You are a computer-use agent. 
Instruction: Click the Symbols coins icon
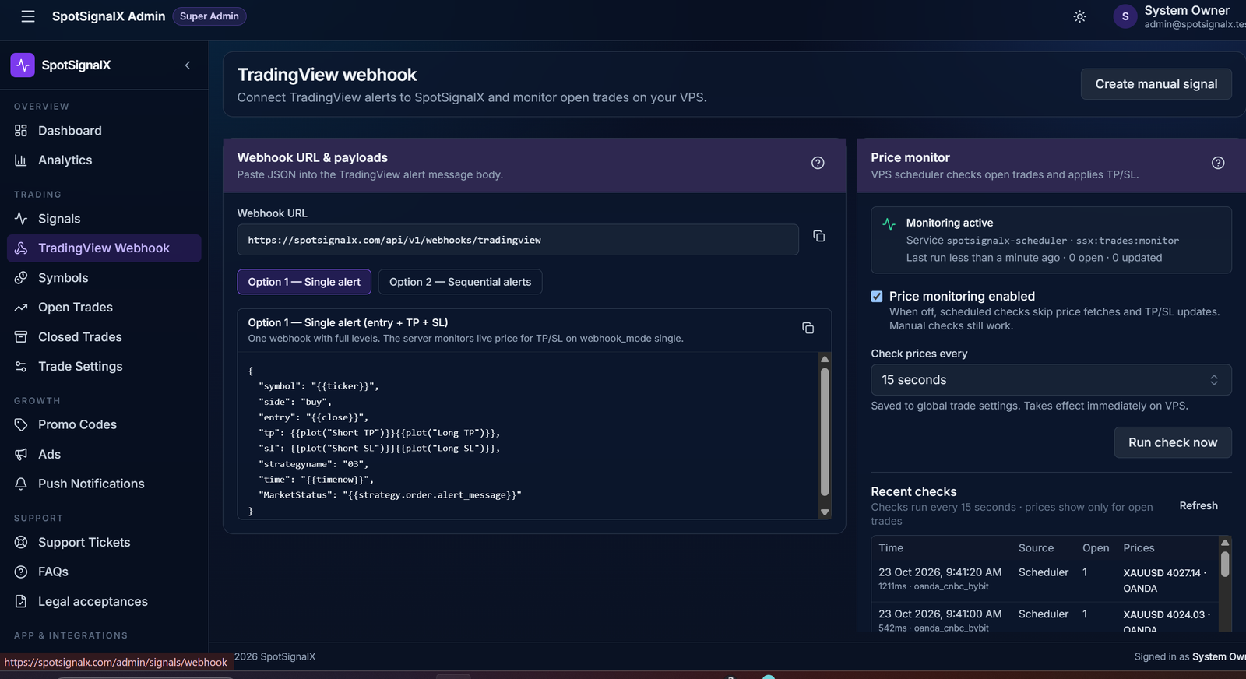pyautogui.click(x=21, y=278)
